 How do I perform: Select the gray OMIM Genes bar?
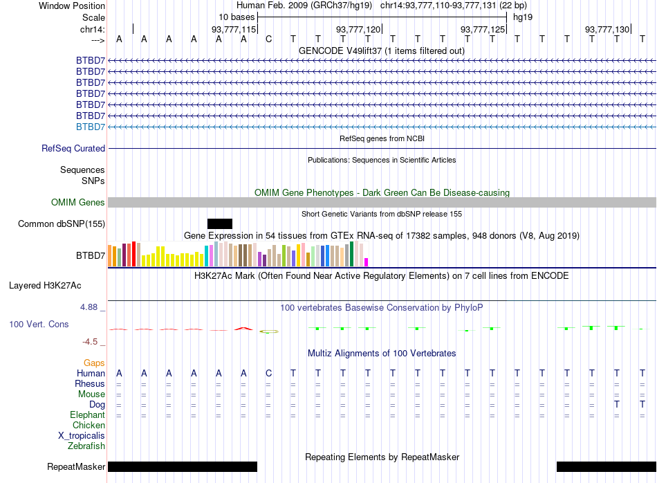coord(382,203)
